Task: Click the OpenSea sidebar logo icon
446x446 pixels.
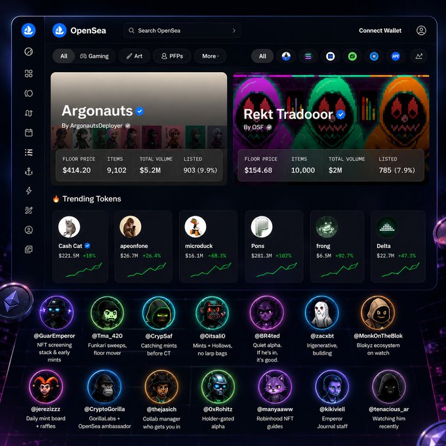Action: point(28,30)
